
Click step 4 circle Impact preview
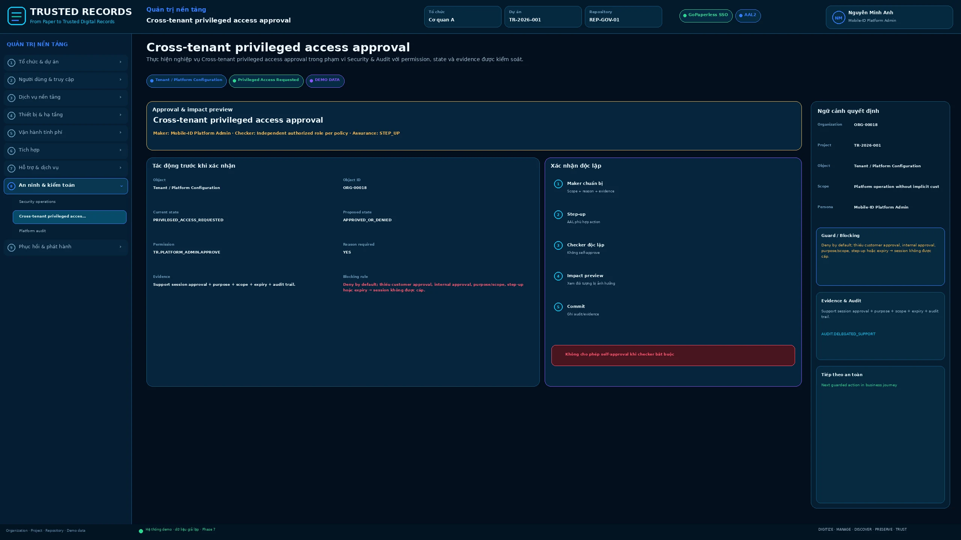point(558,276)
